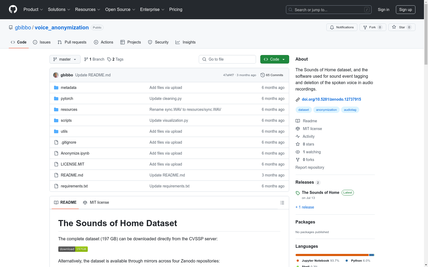Switch to the Pull requests tab
The height and width of the screenshot is (267, 428).
[72, 42]
